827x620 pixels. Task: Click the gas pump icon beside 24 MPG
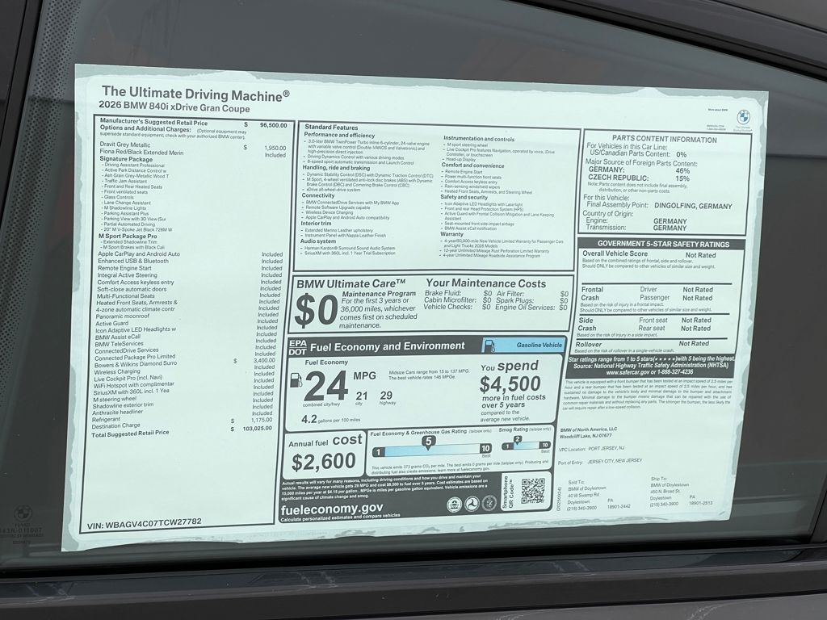[x=296, y=380]
